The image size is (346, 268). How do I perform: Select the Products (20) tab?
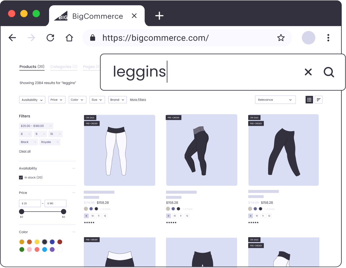[32, 67]
